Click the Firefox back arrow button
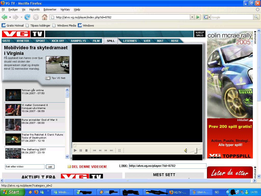 coord(5,17)
